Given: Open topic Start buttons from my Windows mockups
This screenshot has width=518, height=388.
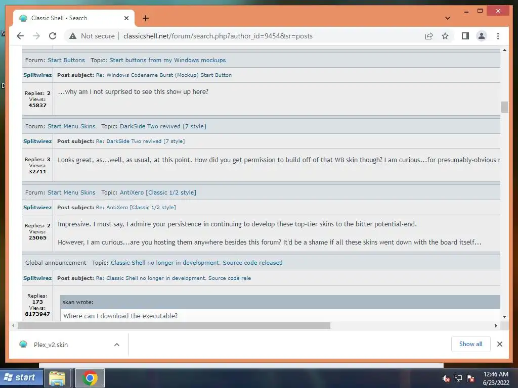Looking at the screenshot, I should coord(167,60).
